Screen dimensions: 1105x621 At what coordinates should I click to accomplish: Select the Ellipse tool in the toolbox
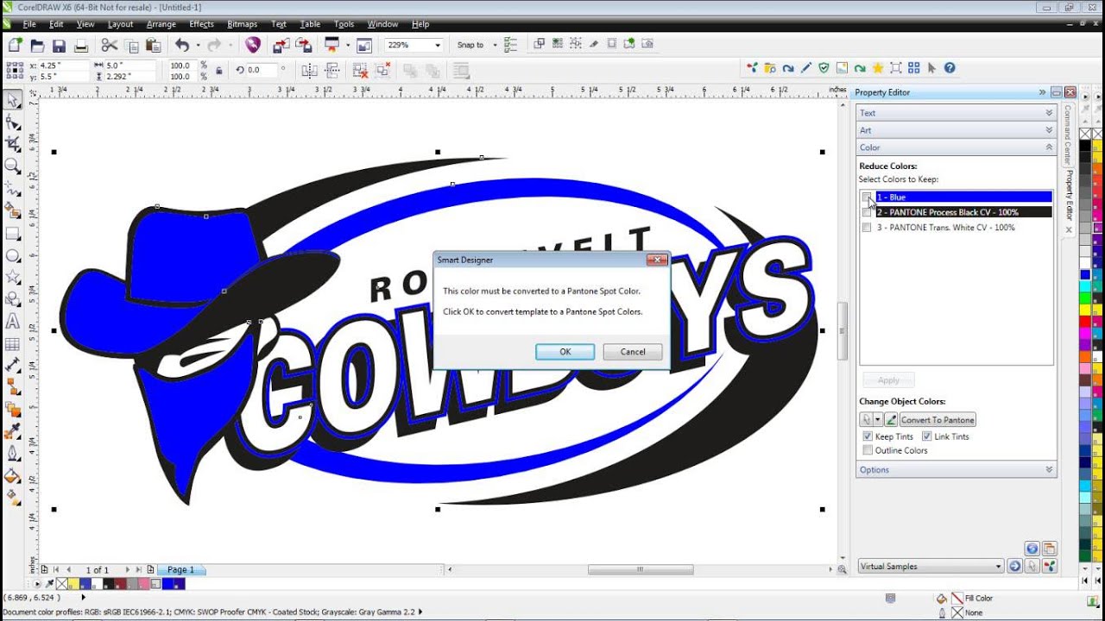13,256
